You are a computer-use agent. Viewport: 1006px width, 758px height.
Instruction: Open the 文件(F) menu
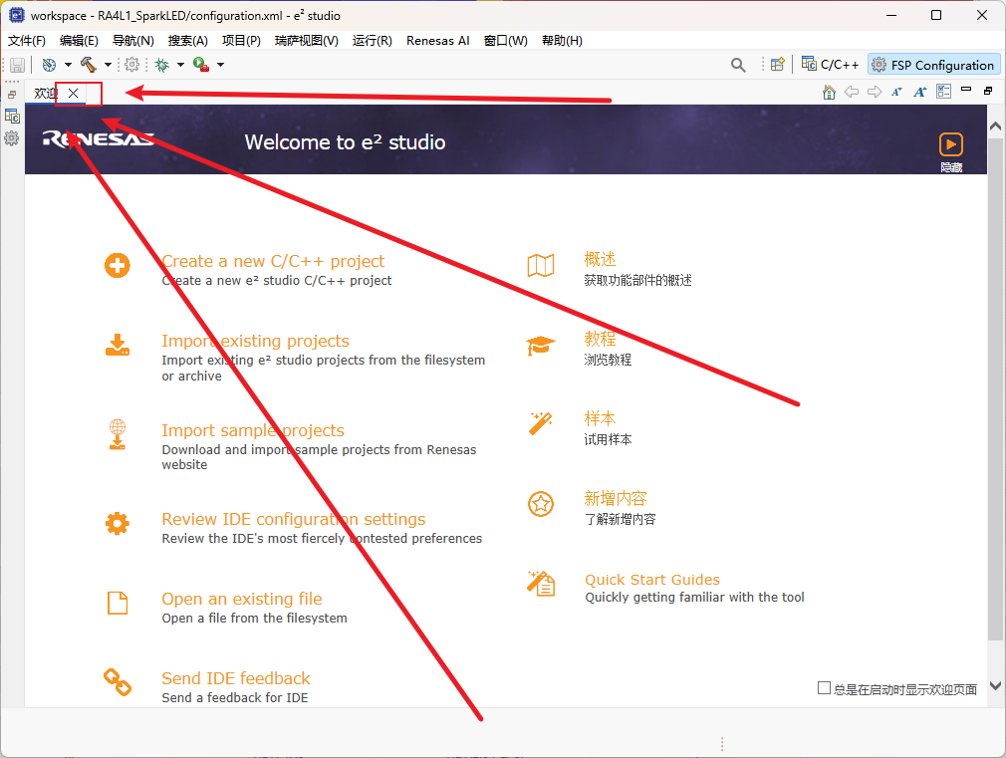click(x=27, y=41)
